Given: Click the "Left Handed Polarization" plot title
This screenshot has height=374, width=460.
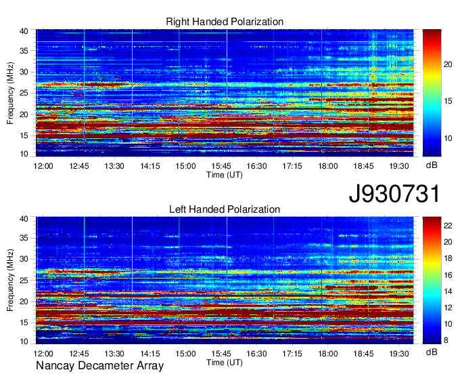Looking at the screenshot, I should 225,209.
